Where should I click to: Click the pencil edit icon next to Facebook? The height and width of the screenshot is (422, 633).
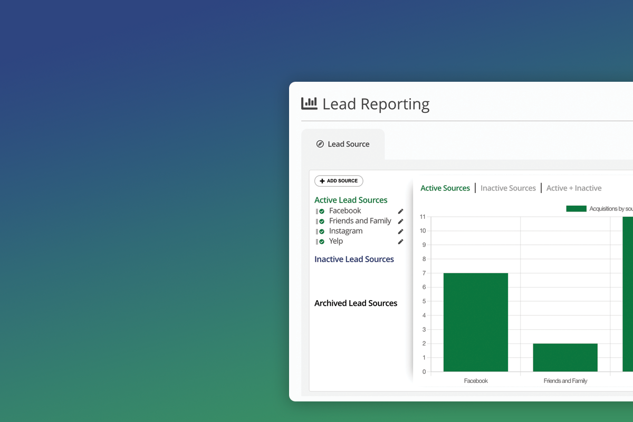coord(400,210)
